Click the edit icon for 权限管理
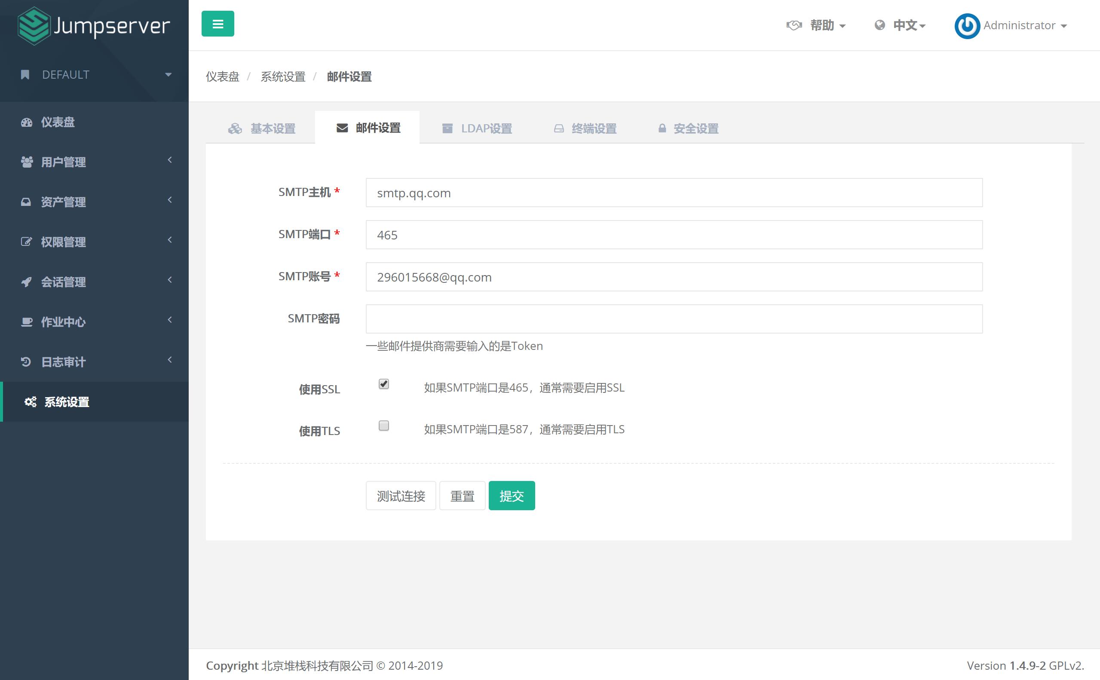1100x680 pixels. pos(26,242)
